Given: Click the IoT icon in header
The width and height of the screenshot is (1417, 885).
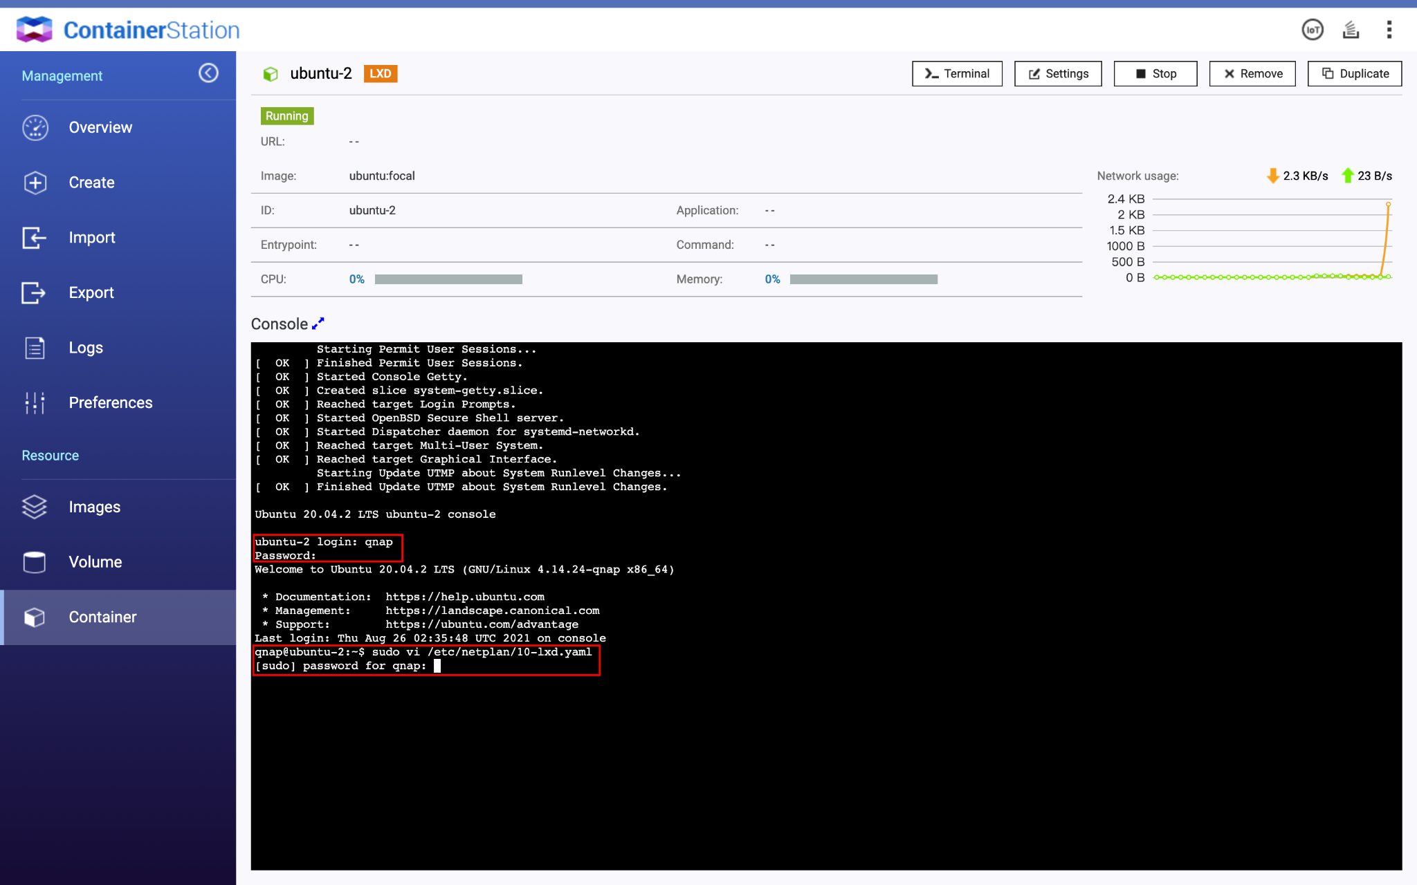Looking at the screenshot, I should pyautogui.click(x=1312, y=30).
